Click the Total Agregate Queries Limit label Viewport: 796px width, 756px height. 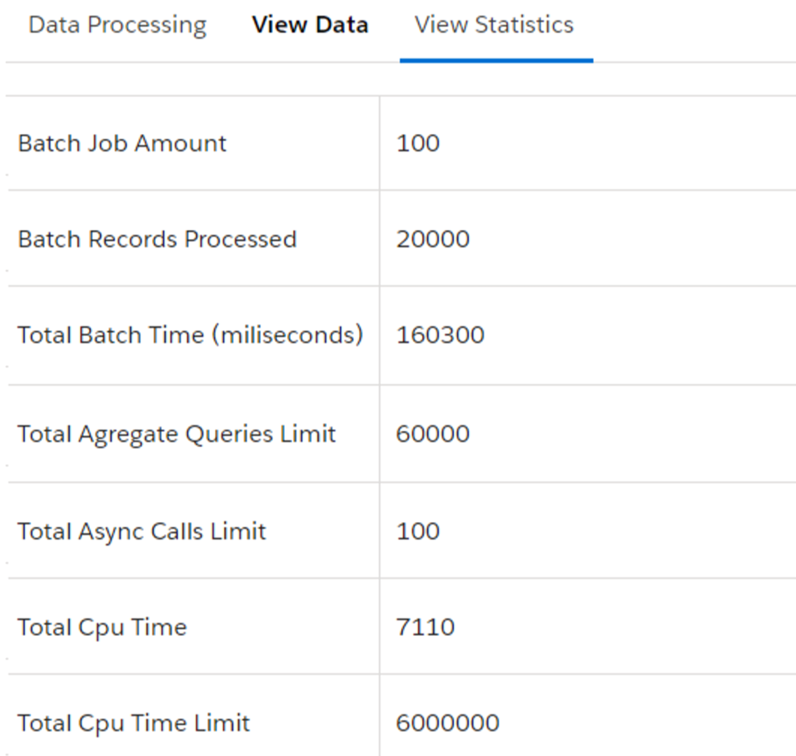point(176,434)
